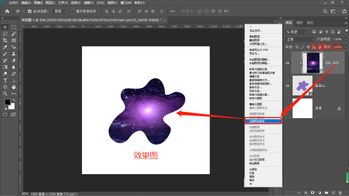Image resolution: width=349 pixels, height=196 pixels.
Task: Enable the 显示变换控件 checkbox
Action: 72,12
